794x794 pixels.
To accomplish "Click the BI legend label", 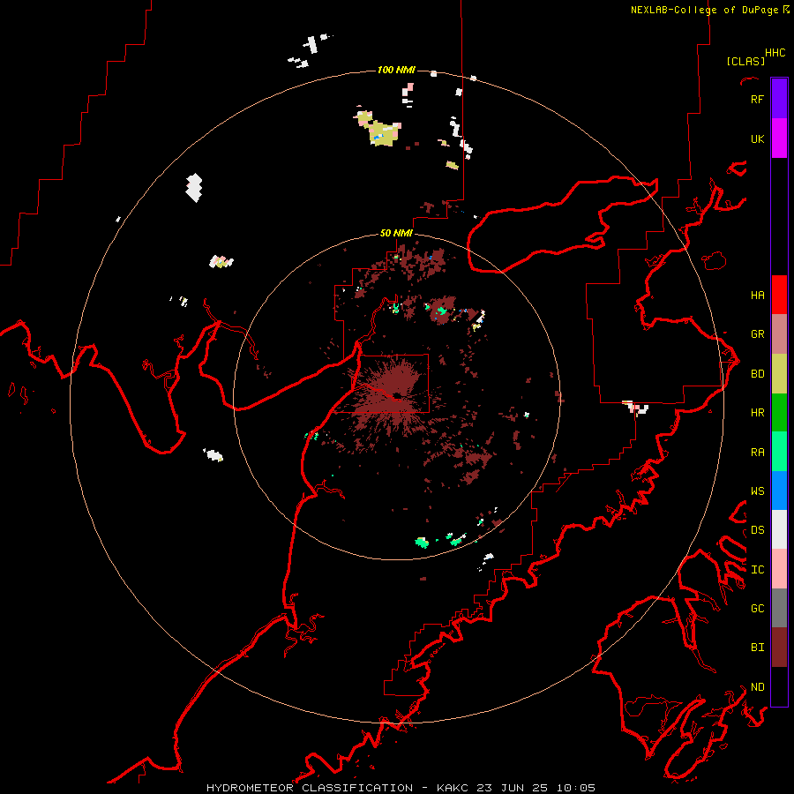I will pos(758,648).
